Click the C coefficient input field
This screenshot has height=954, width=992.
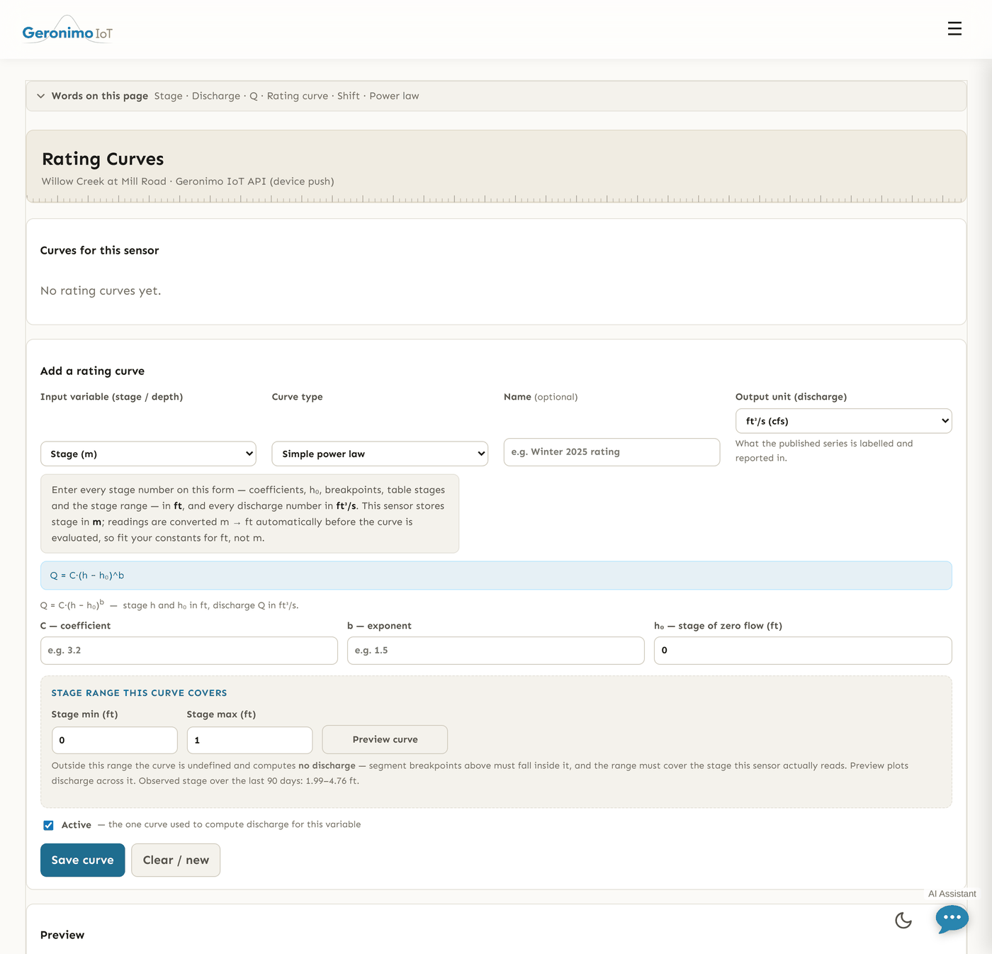pyautogui.click(x=189, y=651)
